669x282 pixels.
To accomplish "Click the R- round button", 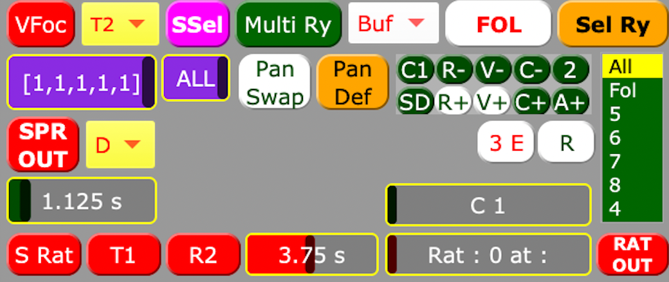I will (x=454, y=70).
